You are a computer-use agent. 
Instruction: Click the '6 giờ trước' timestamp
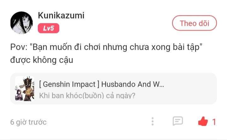(x=28, y=122)
